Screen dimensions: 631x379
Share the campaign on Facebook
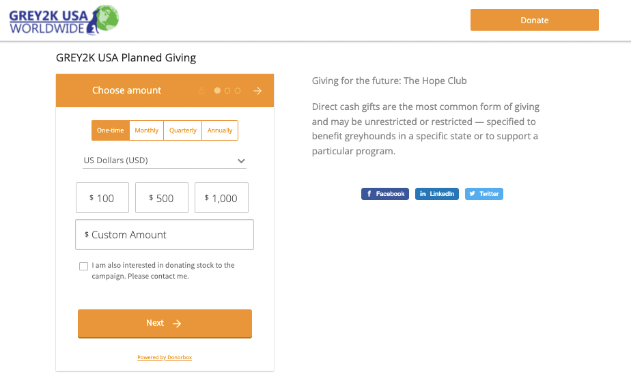coord(385,194)
